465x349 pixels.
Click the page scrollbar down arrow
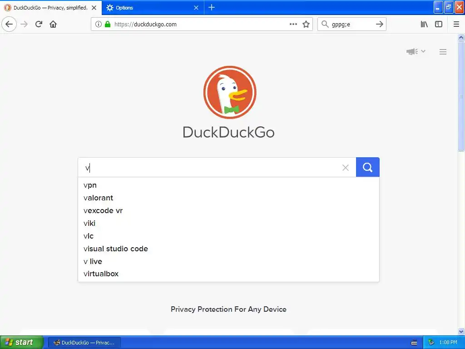tap(461, 331)
